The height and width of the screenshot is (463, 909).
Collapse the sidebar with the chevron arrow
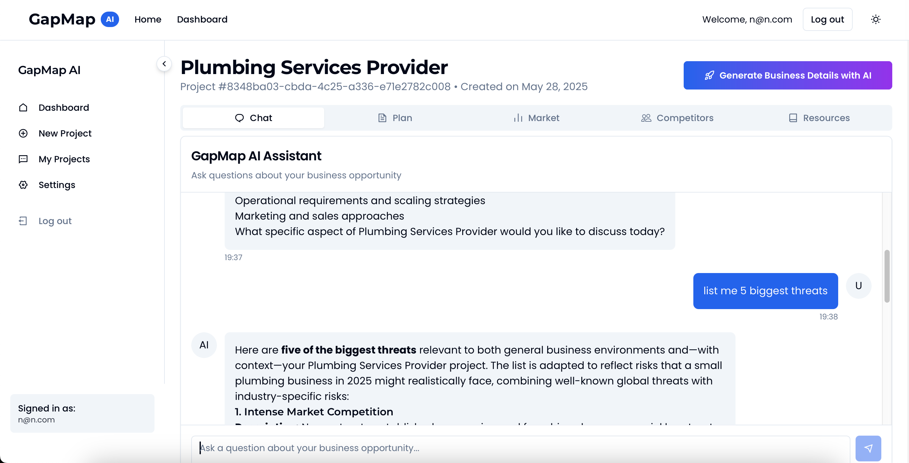click(x=164, y=64)
